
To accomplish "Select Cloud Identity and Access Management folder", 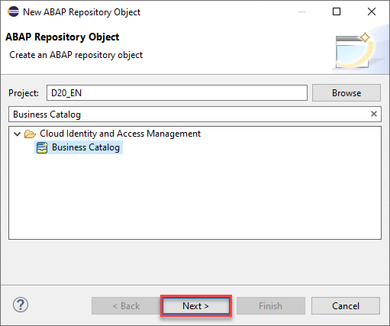I will pyautogui.click(x=120, y=134).
